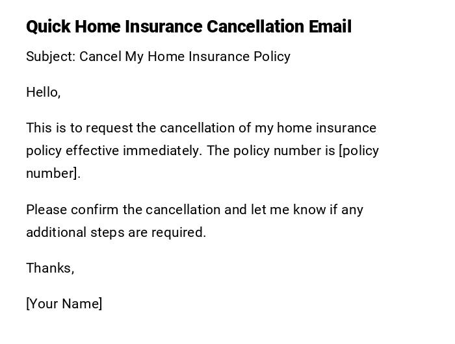455x344 pixels.
Task: Click the "[Your Name]" placeholder
Action: 64,304
